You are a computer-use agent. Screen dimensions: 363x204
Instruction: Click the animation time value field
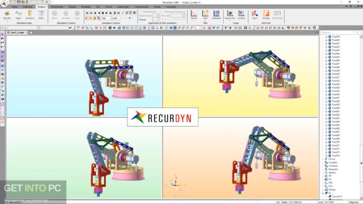115,18
